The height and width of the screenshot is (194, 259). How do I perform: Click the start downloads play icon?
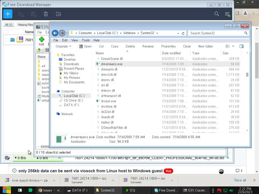(21, 14)
